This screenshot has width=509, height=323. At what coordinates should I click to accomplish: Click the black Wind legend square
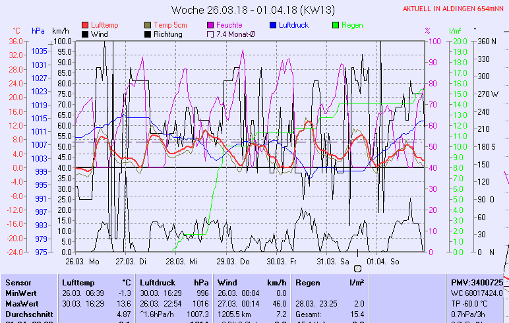click(86, 34)
